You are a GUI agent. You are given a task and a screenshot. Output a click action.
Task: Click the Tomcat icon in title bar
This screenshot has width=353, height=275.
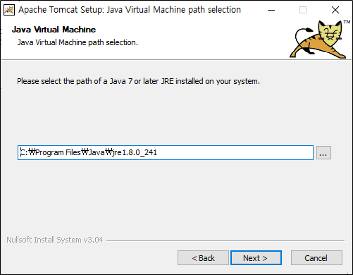pyautogui.click(x=9, y=10)
